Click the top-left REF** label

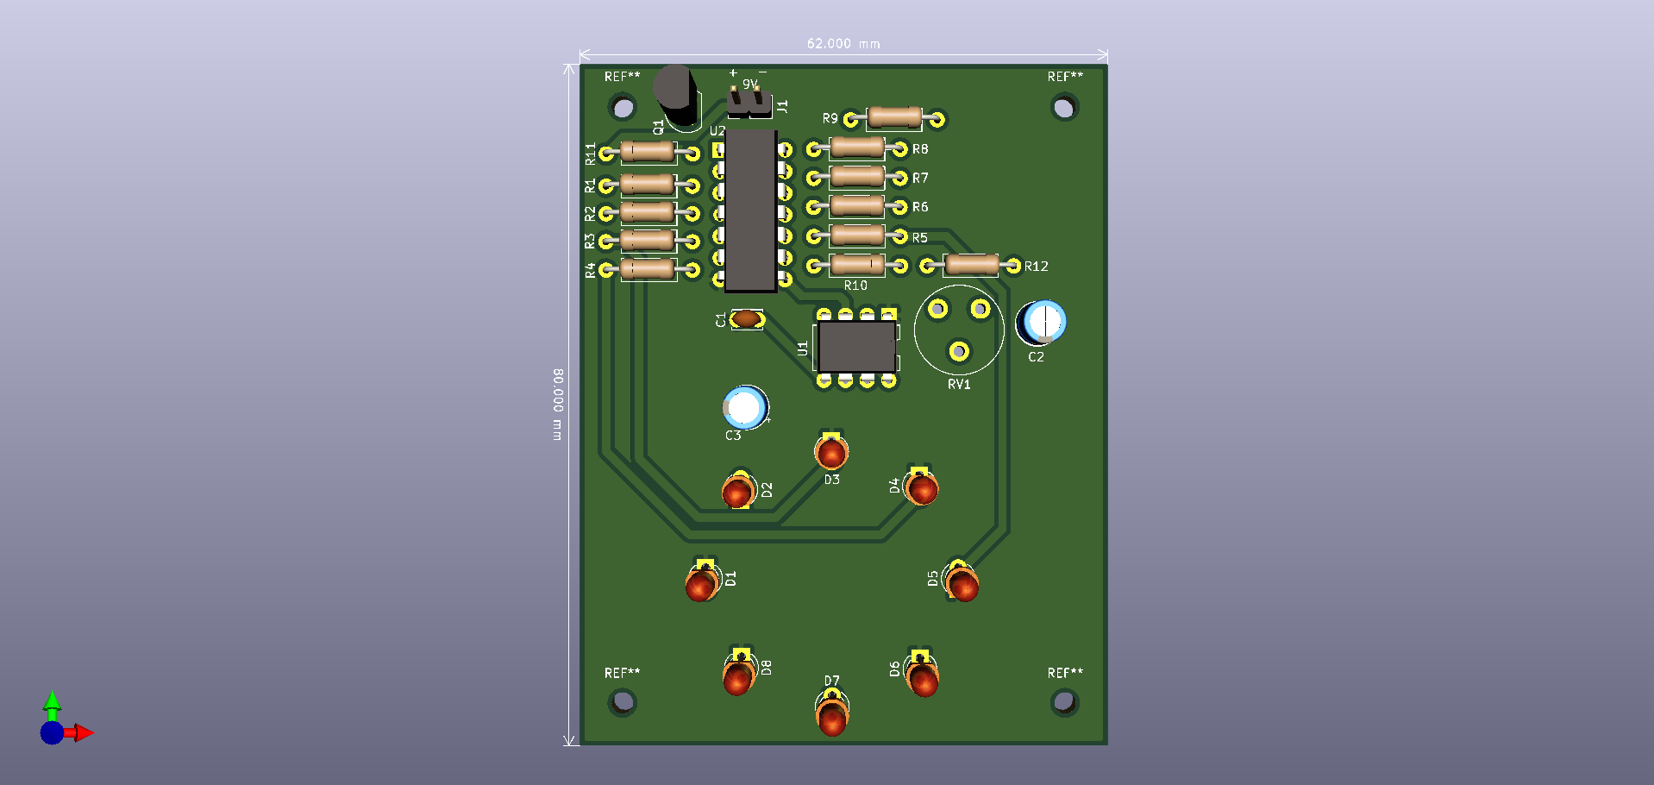click(623, 77)
